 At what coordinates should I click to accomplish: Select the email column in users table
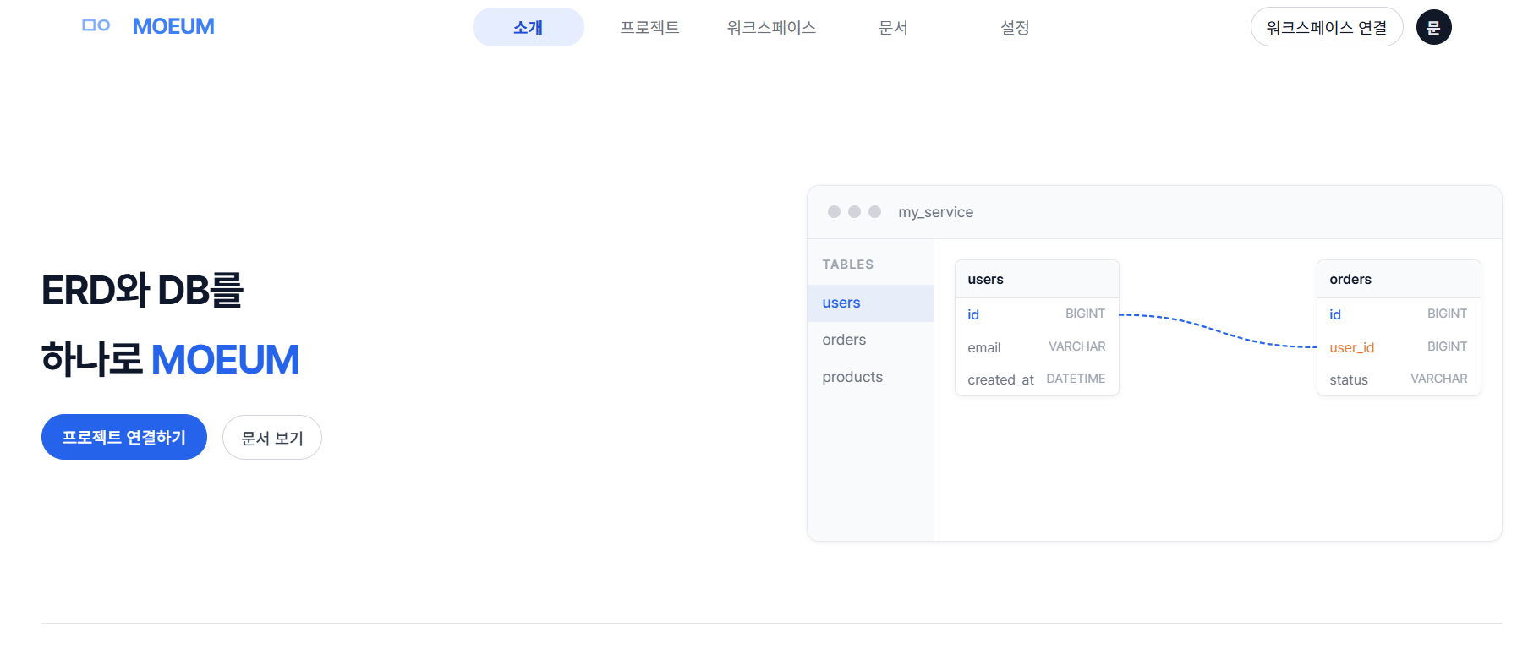coord(1037,347)
